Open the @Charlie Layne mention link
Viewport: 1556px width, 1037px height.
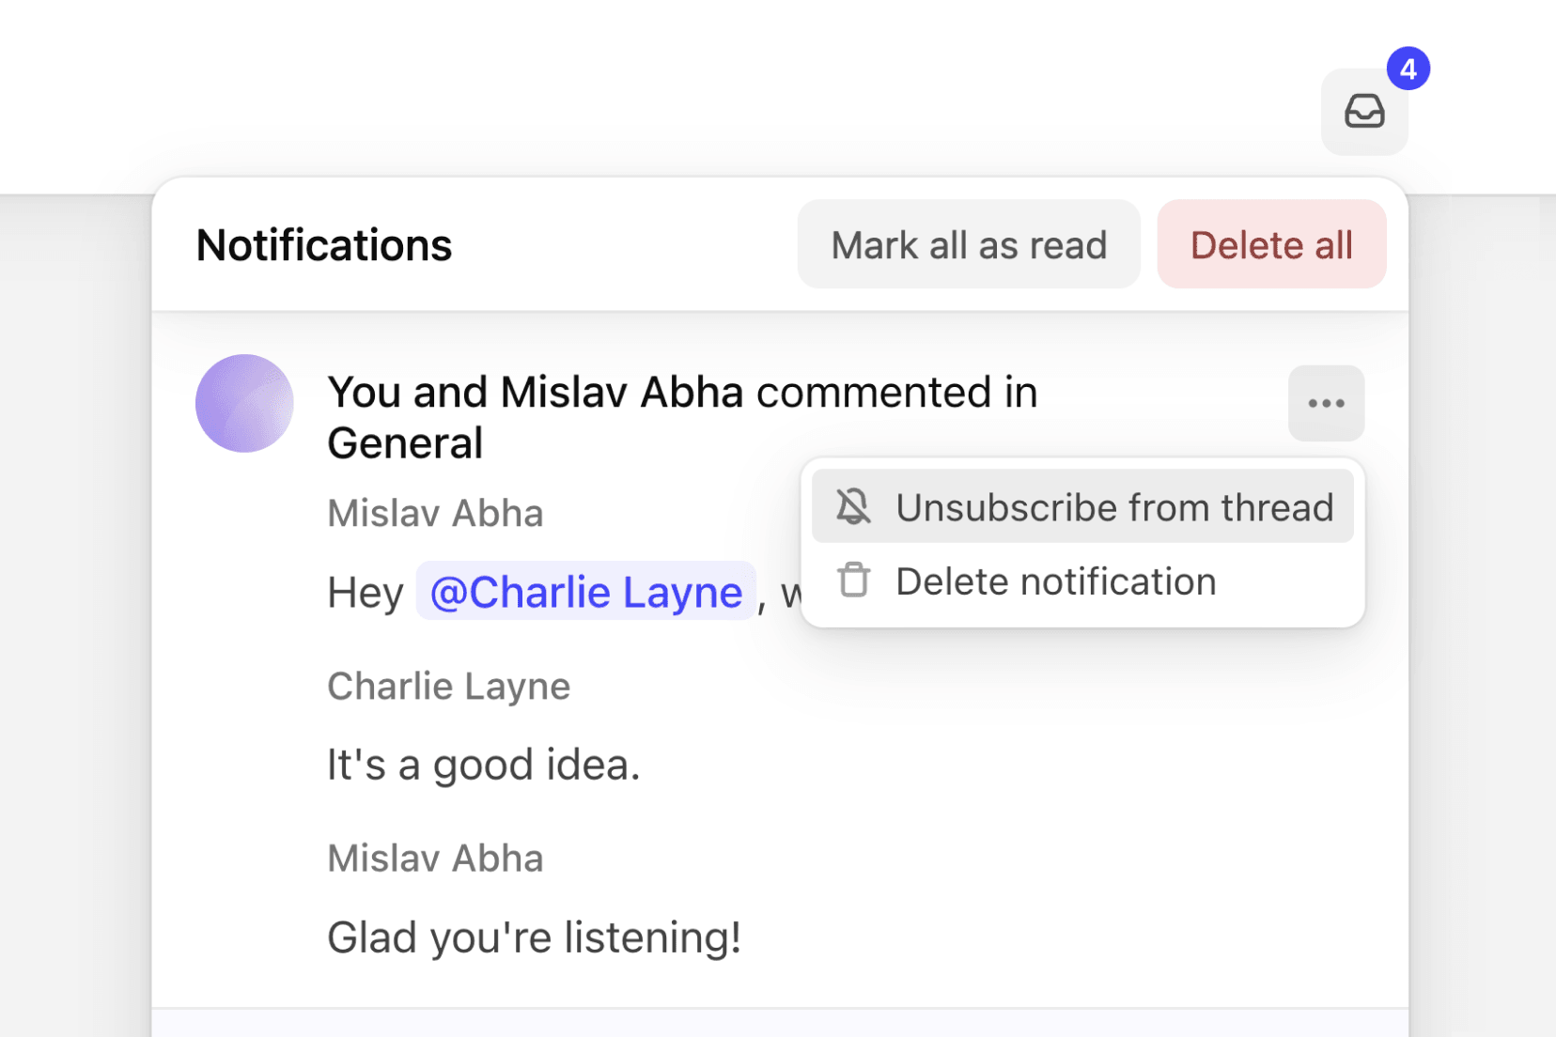click(584, 592)
